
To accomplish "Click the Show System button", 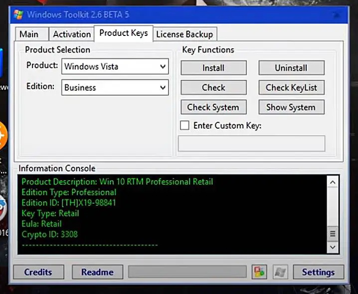I will pos(291,107).
